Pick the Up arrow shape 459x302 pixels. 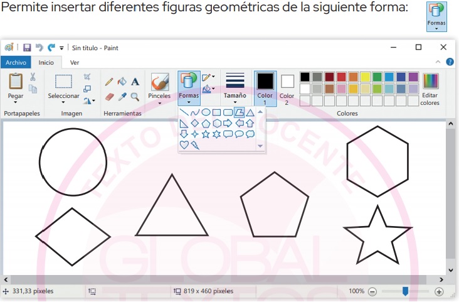click(250, 123)
